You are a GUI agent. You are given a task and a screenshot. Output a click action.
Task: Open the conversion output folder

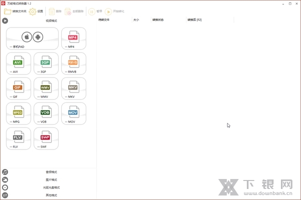coord(15,11)
